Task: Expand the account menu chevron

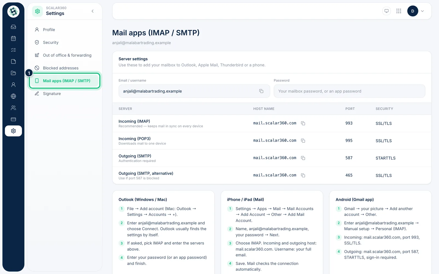Action: pyautogui.click(x=423, y=11)
